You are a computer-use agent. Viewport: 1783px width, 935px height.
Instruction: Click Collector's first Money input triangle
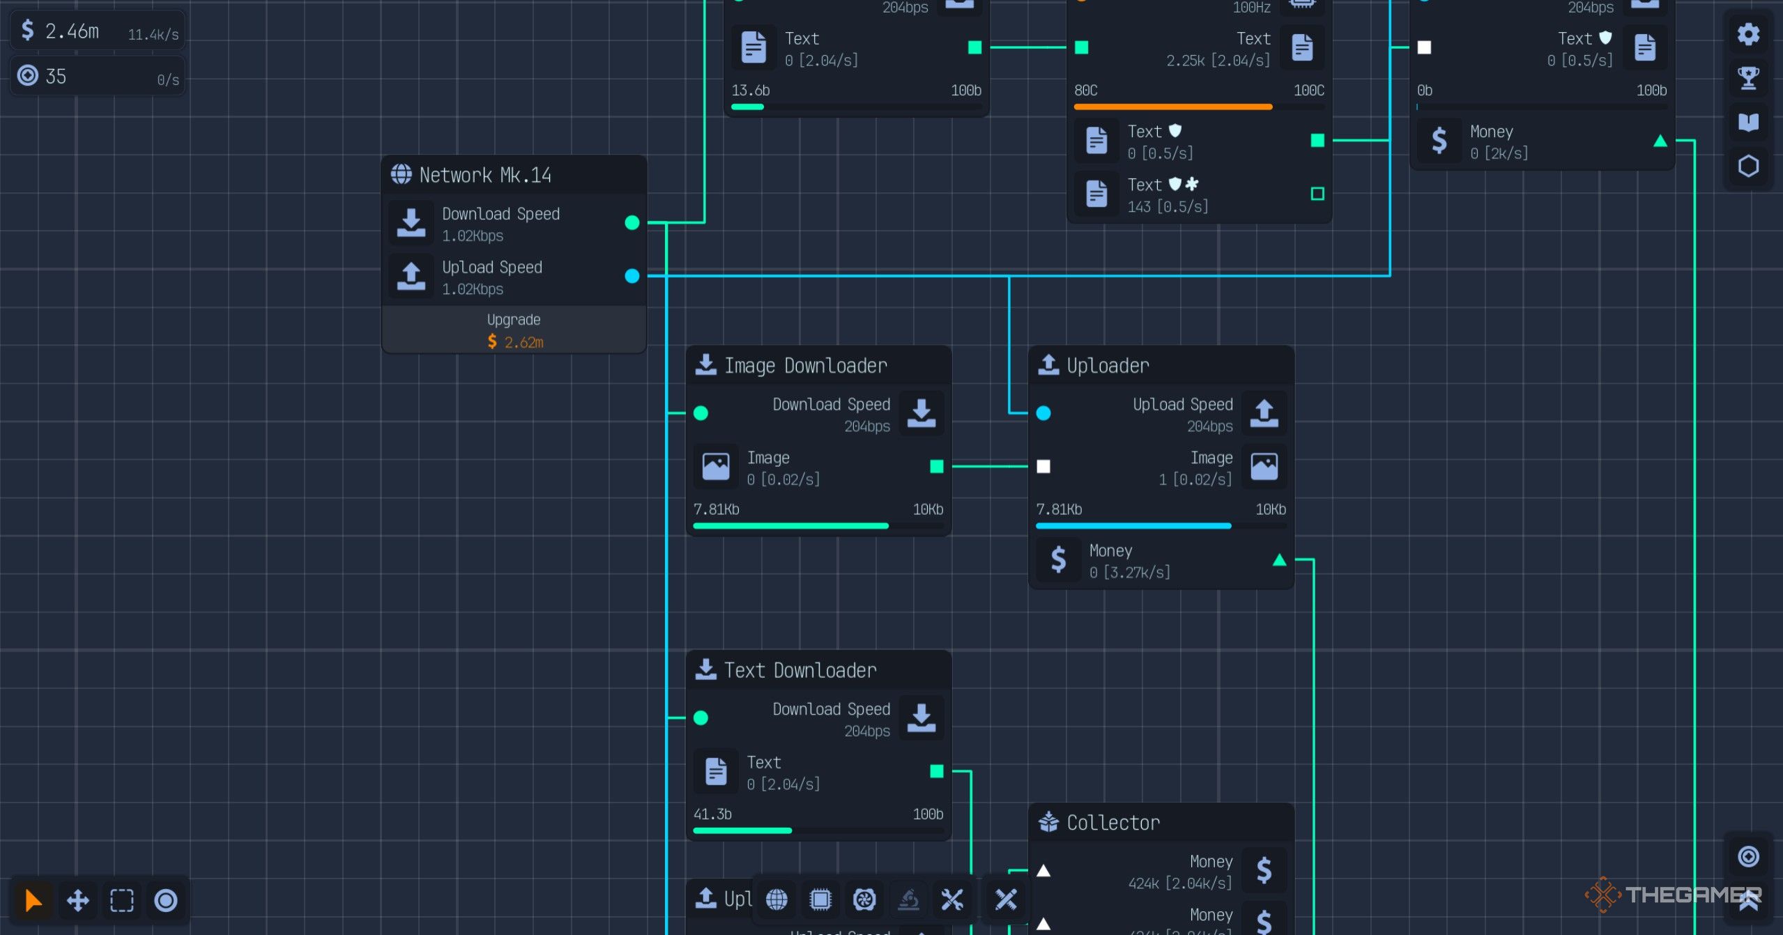tap(1043, 871)
